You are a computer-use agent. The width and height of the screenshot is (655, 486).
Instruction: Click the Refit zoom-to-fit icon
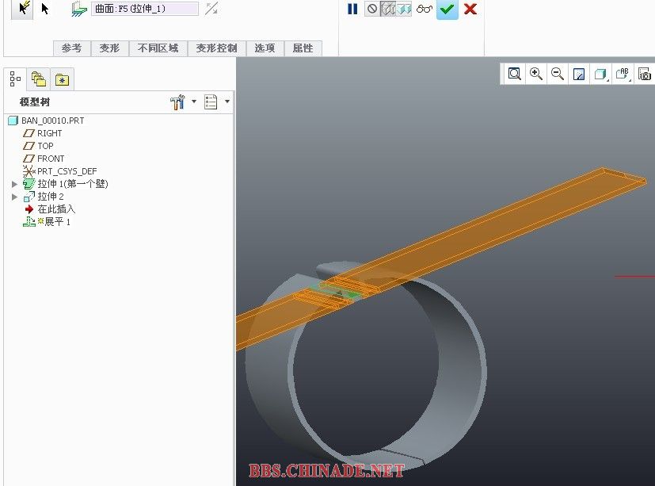[515, 74]
